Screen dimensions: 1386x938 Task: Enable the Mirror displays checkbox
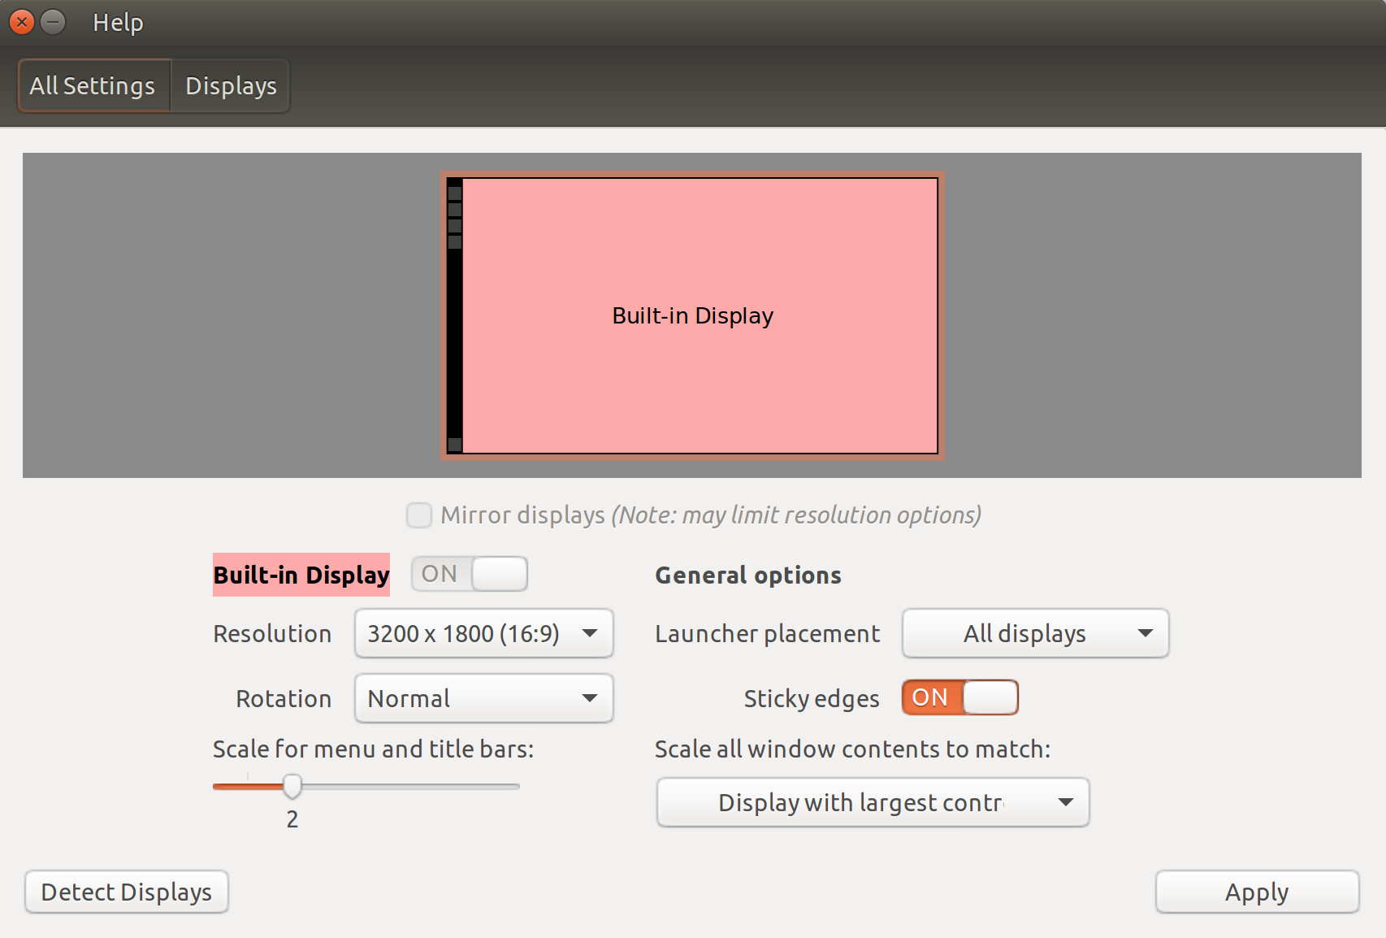point(419,515)
